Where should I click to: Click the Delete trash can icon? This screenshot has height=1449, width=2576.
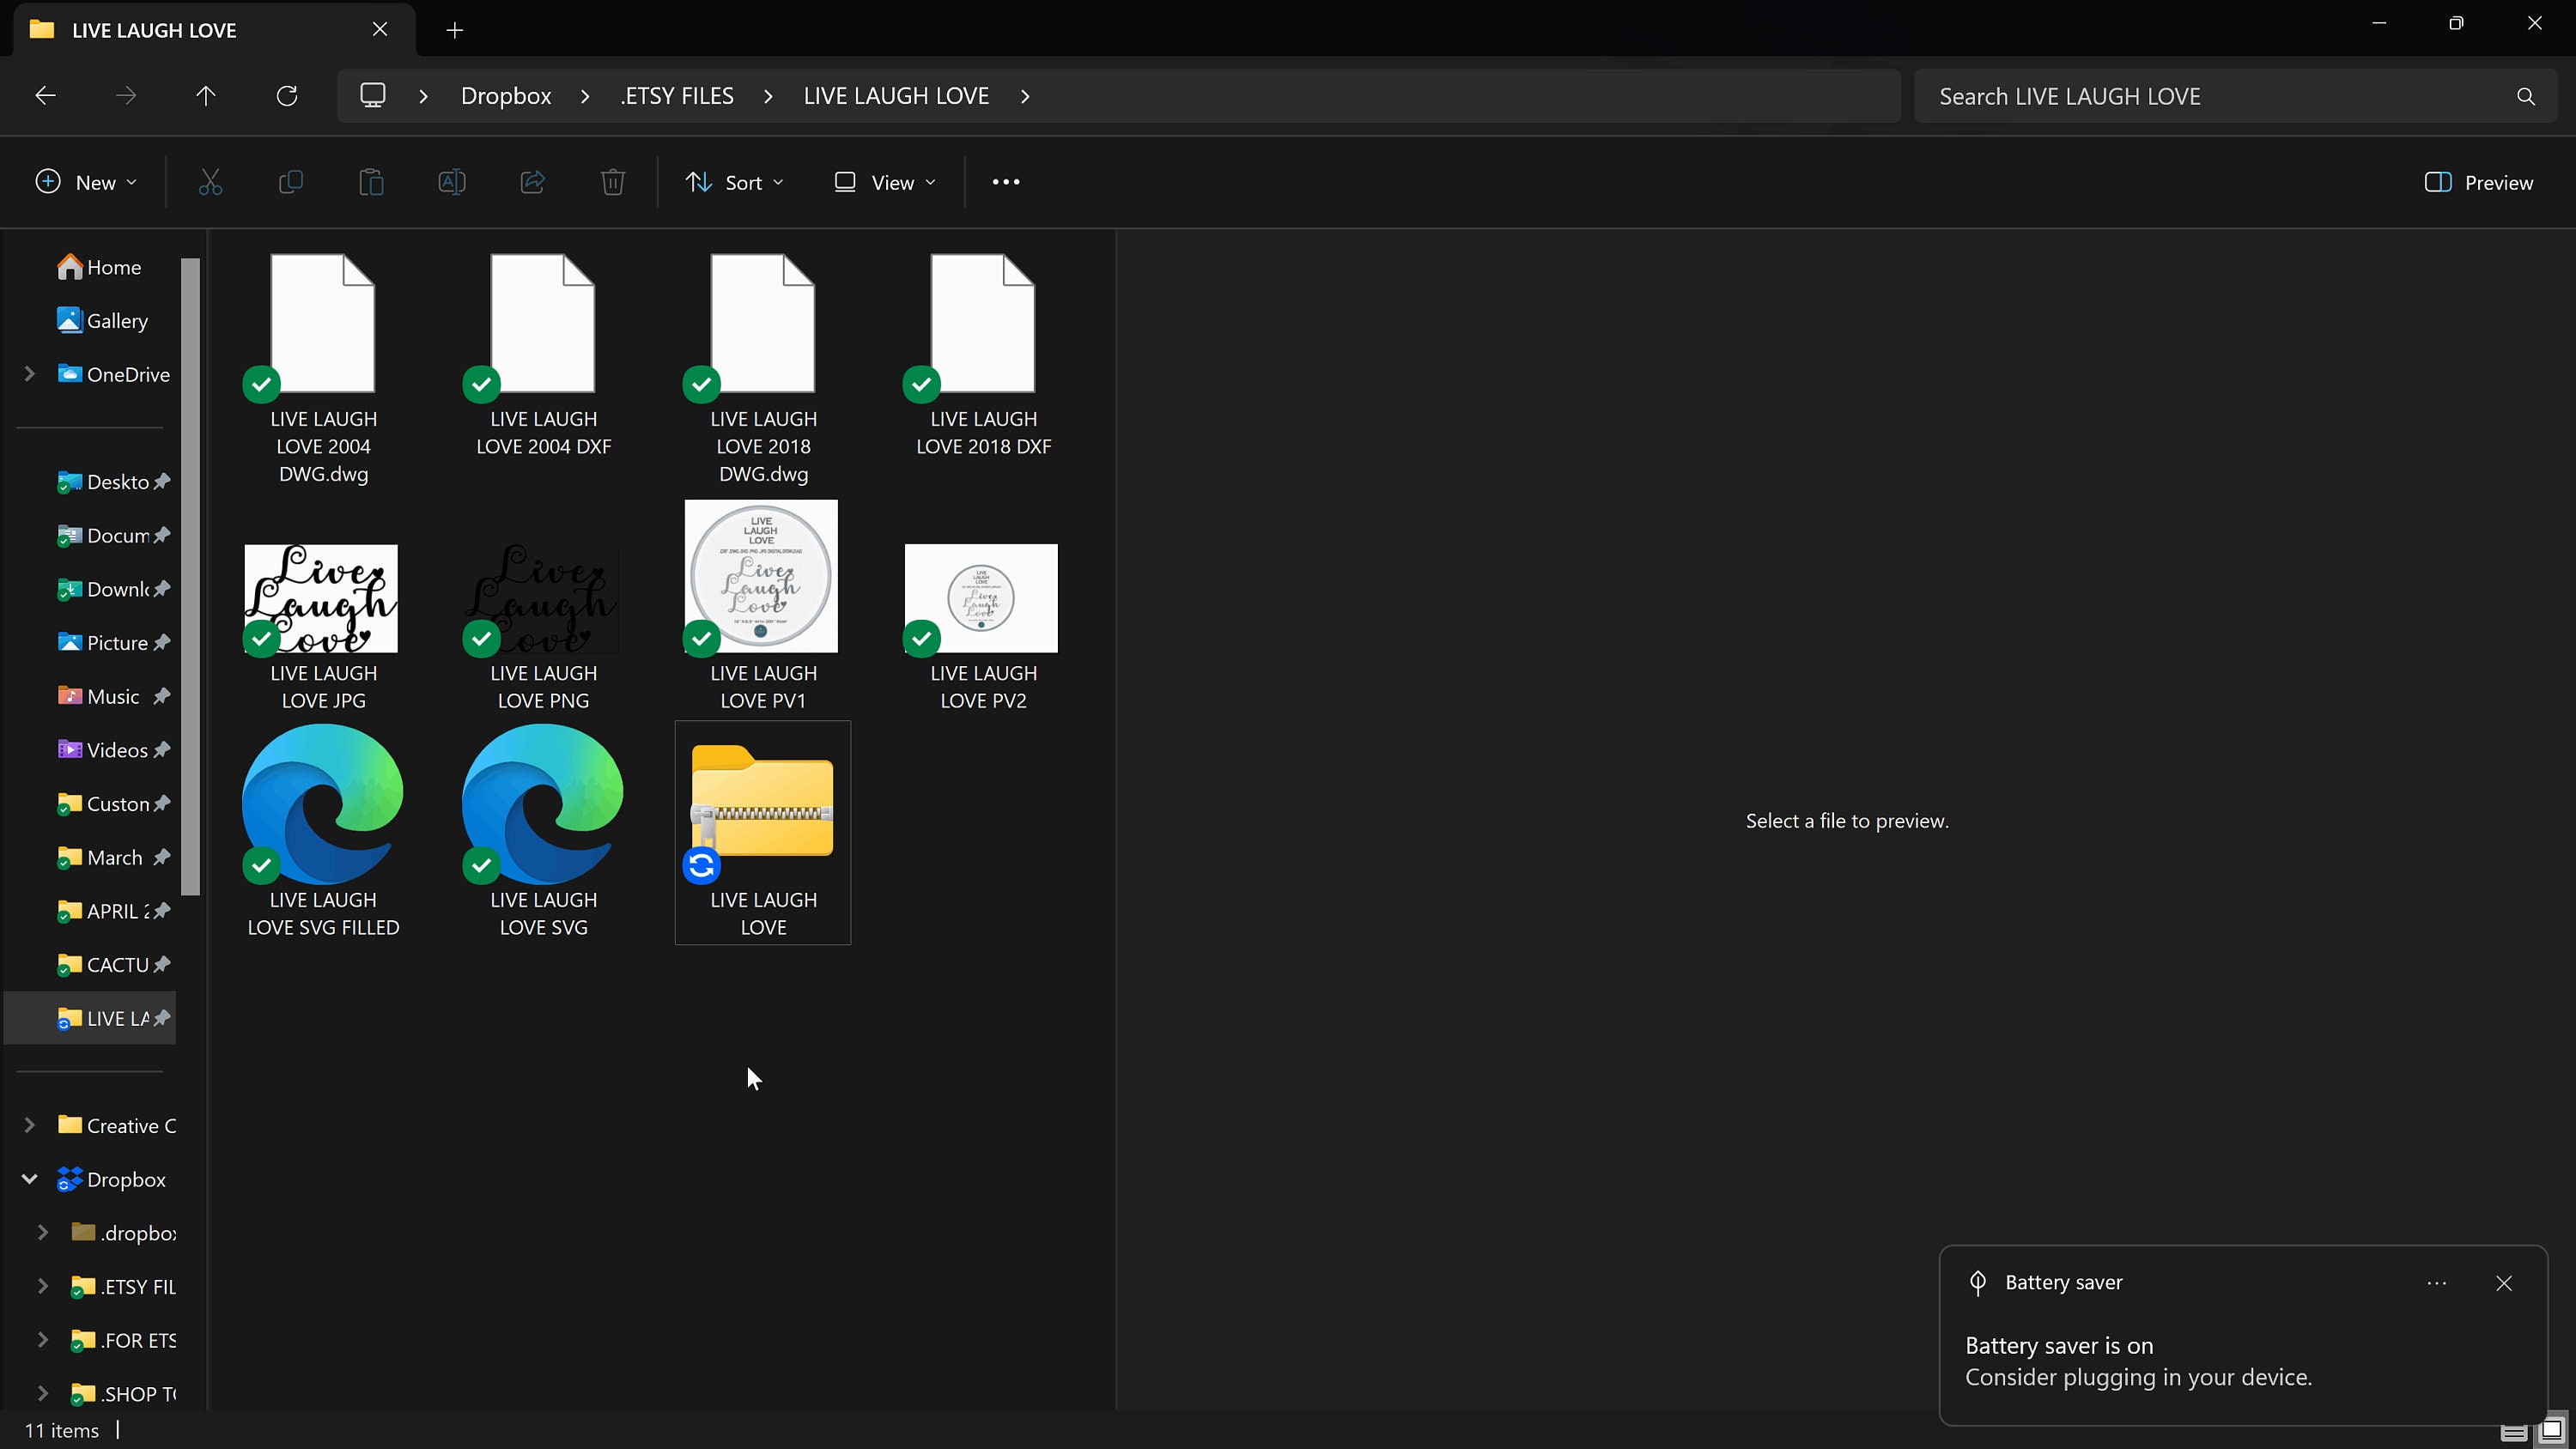click(613, 182)
